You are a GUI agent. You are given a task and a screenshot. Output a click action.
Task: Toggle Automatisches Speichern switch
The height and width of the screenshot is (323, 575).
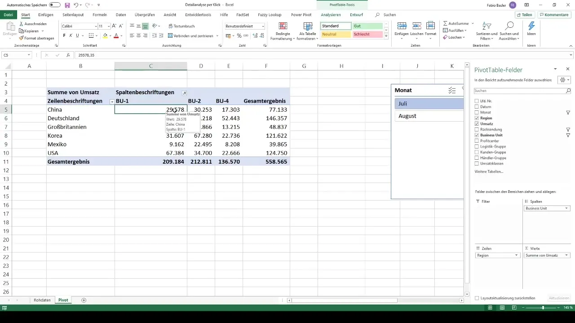coord(55,4)
